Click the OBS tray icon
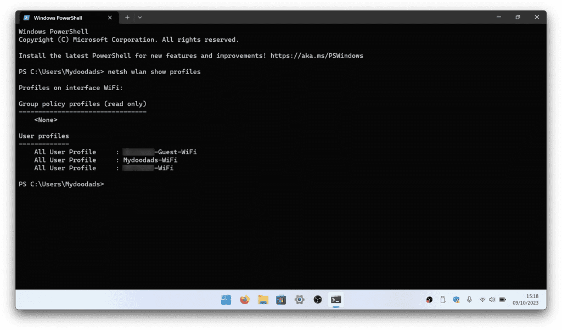 429,299
